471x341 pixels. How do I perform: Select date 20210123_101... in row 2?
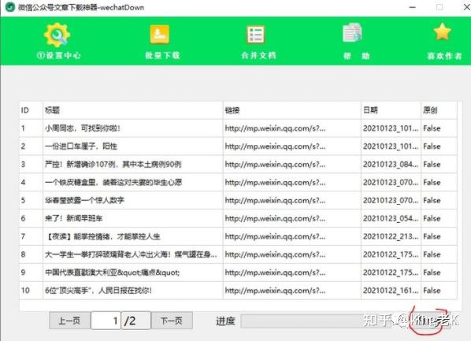pos(391,146)
